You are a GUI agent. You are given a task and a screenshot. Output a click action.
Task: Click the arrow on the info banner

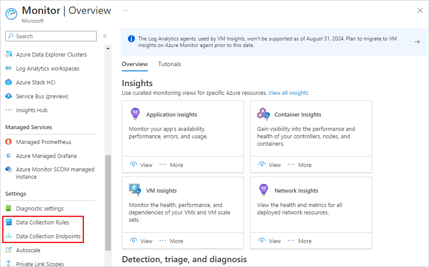point(417,42)
